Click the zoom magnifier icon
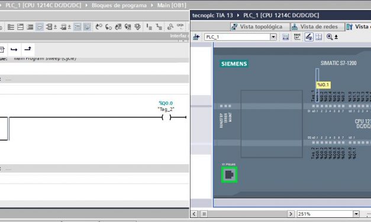 point(330,37)
